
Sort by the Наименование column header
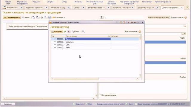[x=88, y=36]
